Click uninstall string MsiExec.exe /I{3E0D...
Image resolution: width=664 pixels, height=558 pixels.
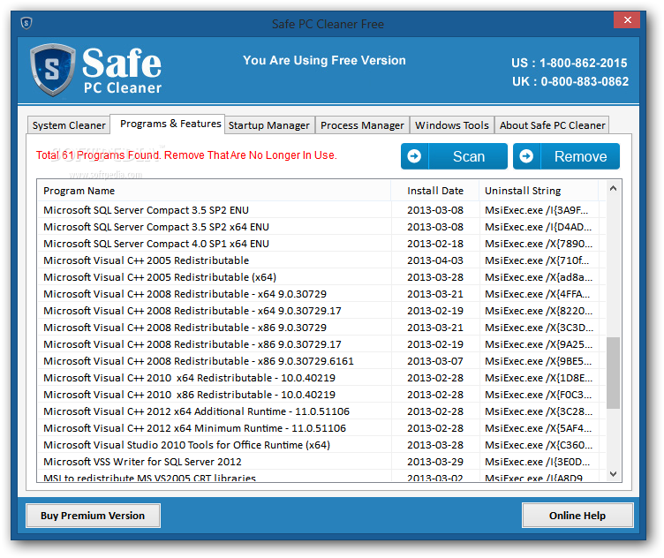(538, 462)
